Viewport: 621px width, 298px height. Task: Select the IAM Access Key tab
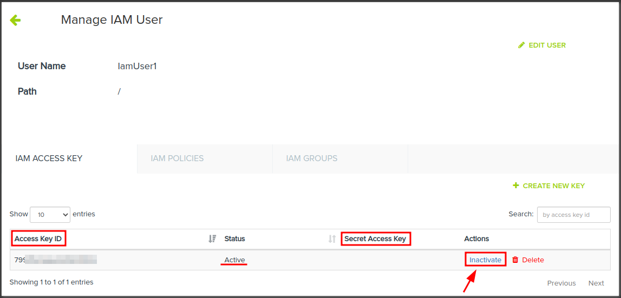coord(49,158)
